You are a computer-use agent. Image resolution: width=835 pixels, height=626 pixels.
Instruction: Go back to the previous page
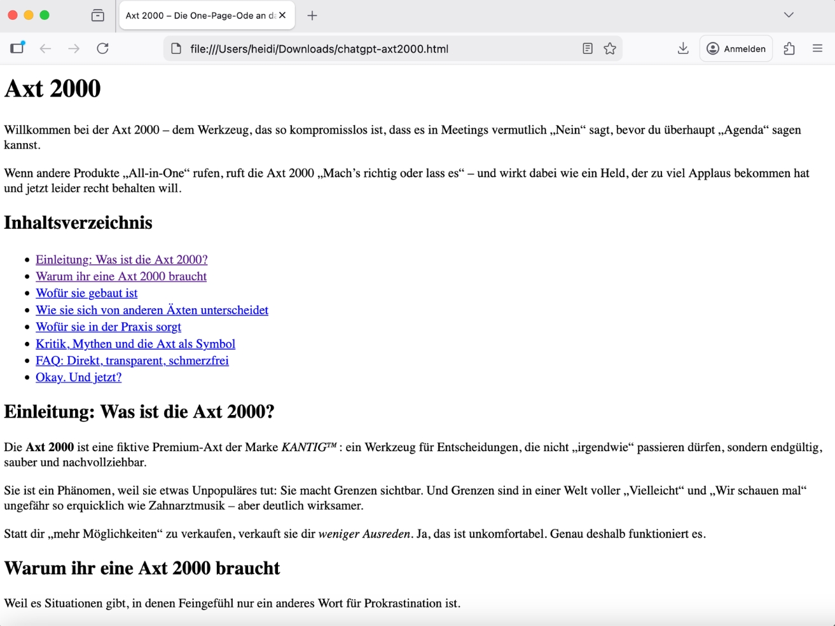[x=45, y=48]
